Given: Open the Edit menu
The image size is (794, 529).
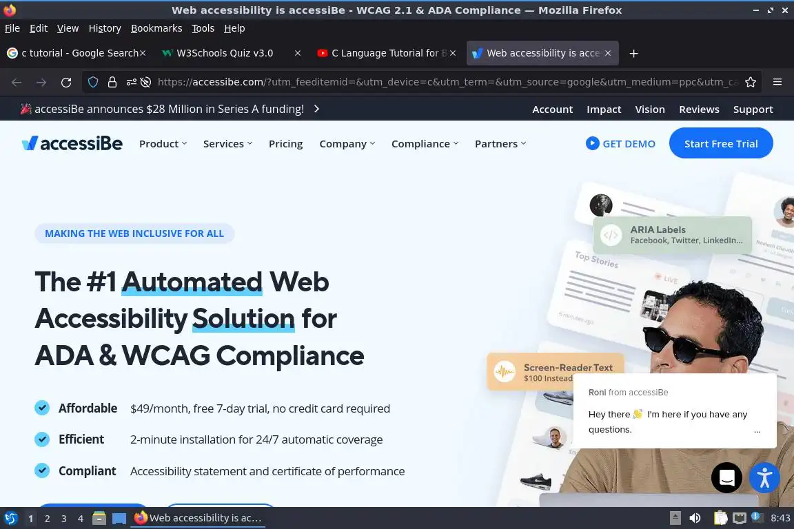Looking at the screenshot, I should pyautogui.click(x=39, y=28).
